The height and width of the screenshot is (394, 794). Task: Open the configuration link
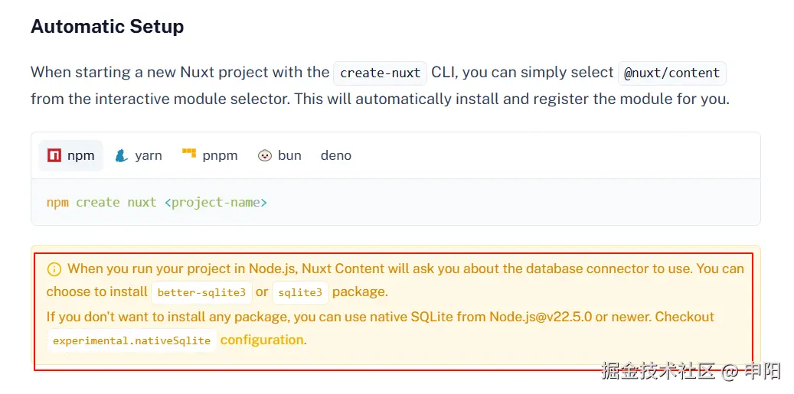pos(262,340)
